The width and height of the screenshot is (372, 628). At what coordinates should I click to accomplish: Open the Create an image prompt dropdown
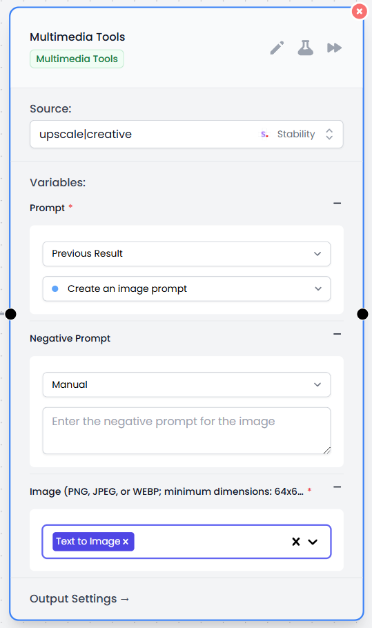click(186, 288)
